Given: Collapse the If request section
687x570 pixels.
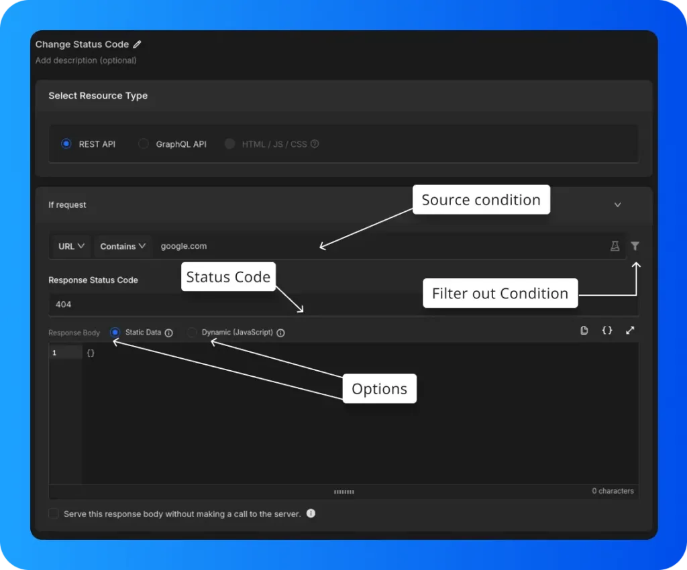Looking at the screenshot, I should (617, 205).
